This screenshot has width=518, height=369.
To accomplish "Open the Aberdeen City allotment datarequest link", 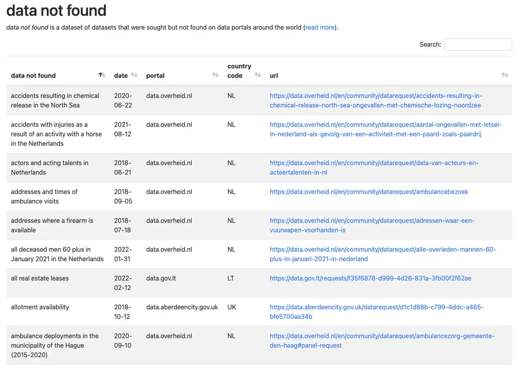I will pos(376,312).
